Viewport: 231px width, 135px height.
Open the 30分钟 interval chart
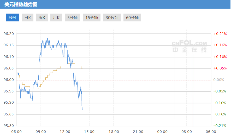(x=112, y=18)
